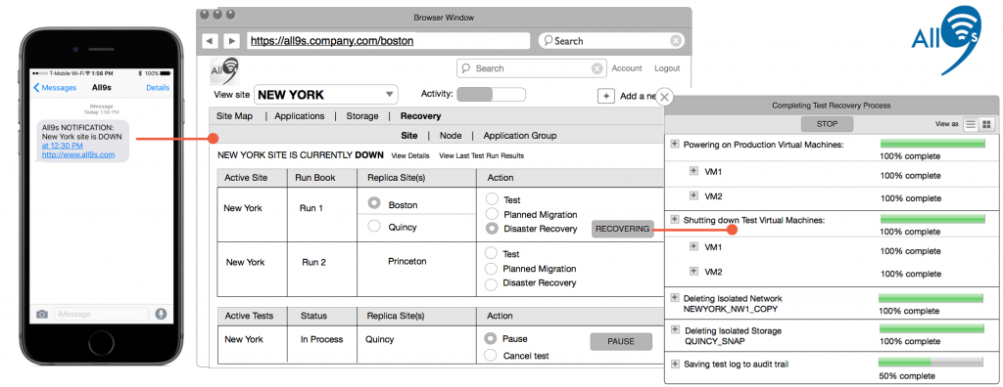Click the browser forward arrow button
This screenshot has width=1003, height=387.
tap(231, 41)
